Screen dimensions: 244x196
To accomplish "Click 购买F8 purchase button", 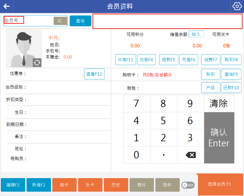I will click(x=231, y=60).
